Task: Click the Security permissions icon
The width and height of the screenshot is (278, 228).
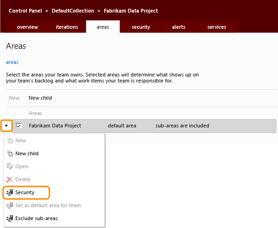Action: [10, 192]
